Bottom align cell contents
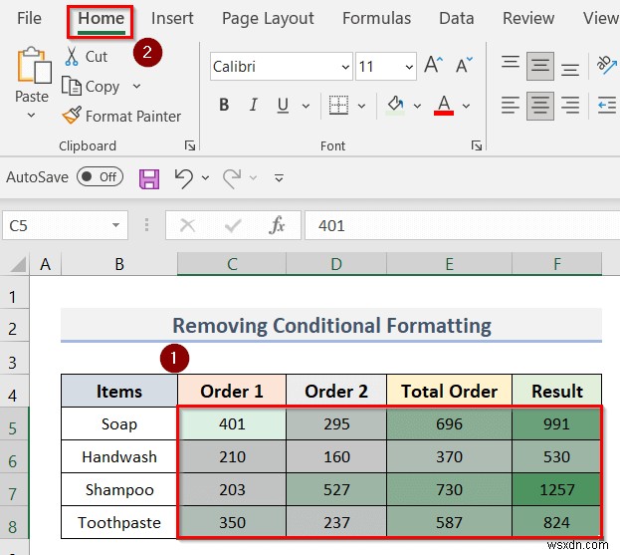This screenshot has width=620, height=555. pos(570,70)
